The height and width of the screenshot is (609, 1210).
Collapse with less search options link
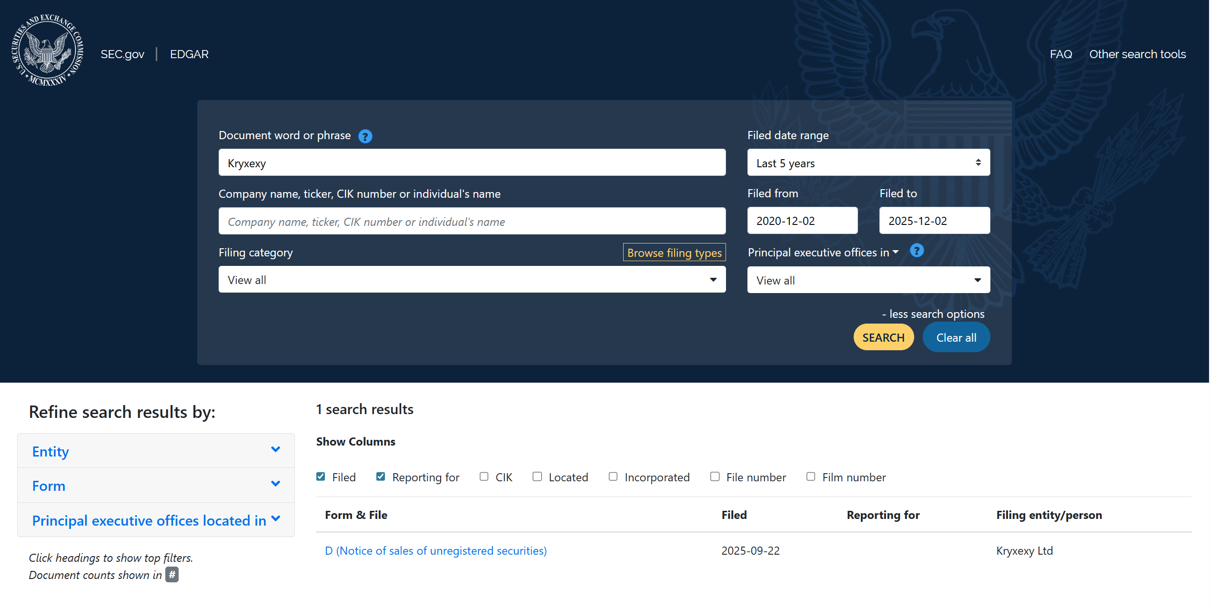[933, 314]
